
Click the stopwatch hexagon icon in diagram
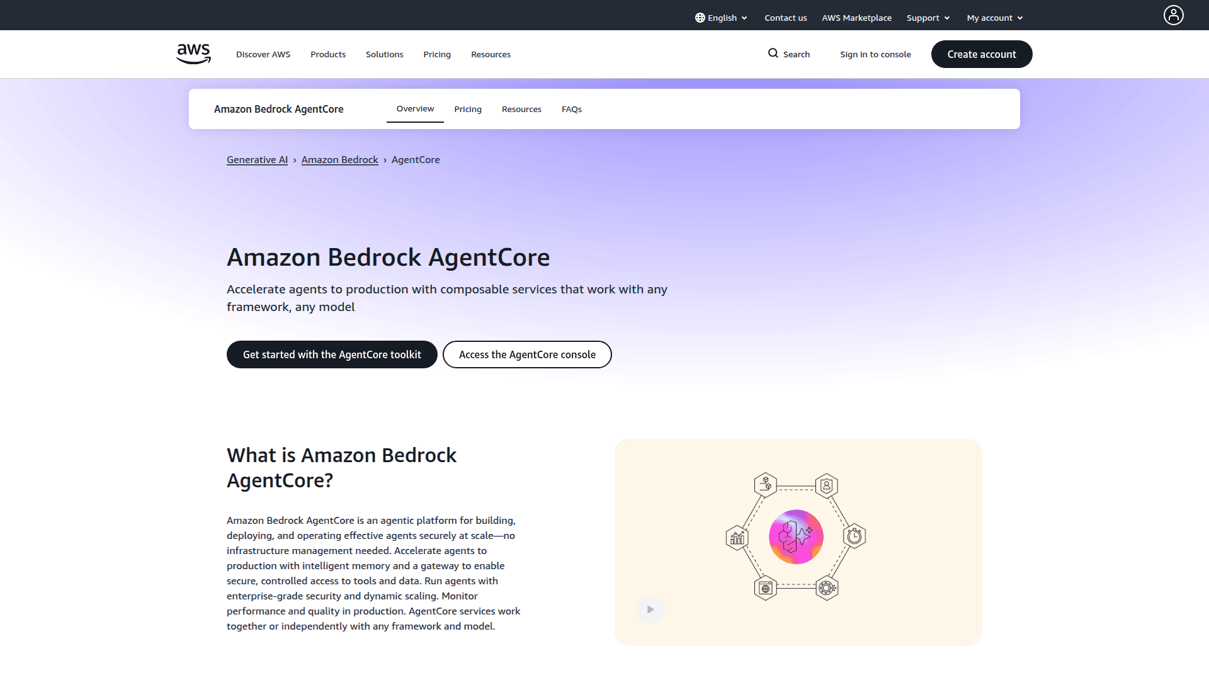click(855, 536)
